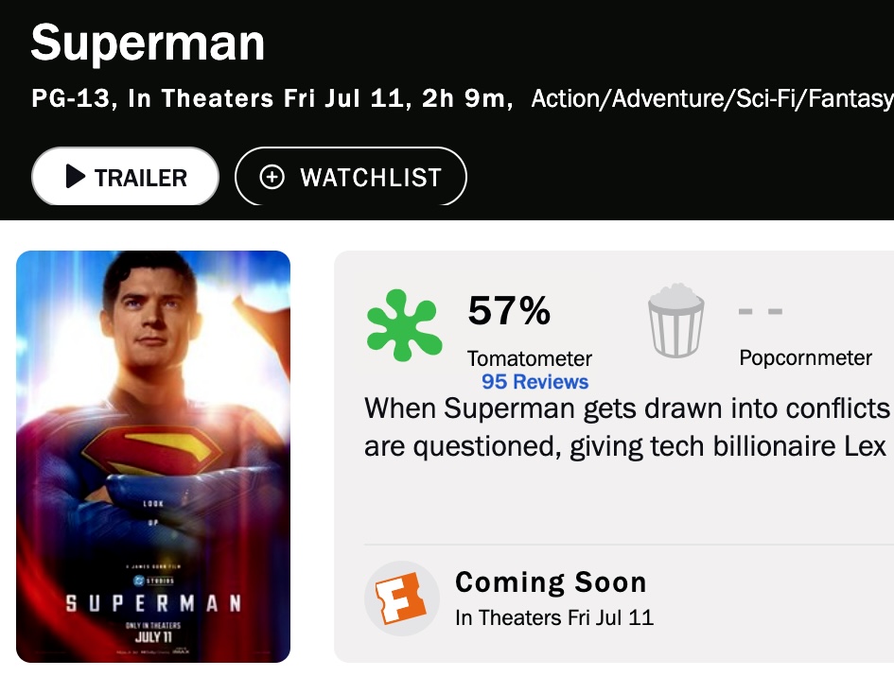Click the Coming Soon heading

click(551, 582)
